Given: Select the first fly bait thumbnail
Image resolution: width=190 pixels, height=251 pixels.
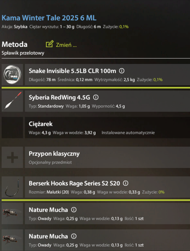Looking at the screenshot, I should (12, 214).
